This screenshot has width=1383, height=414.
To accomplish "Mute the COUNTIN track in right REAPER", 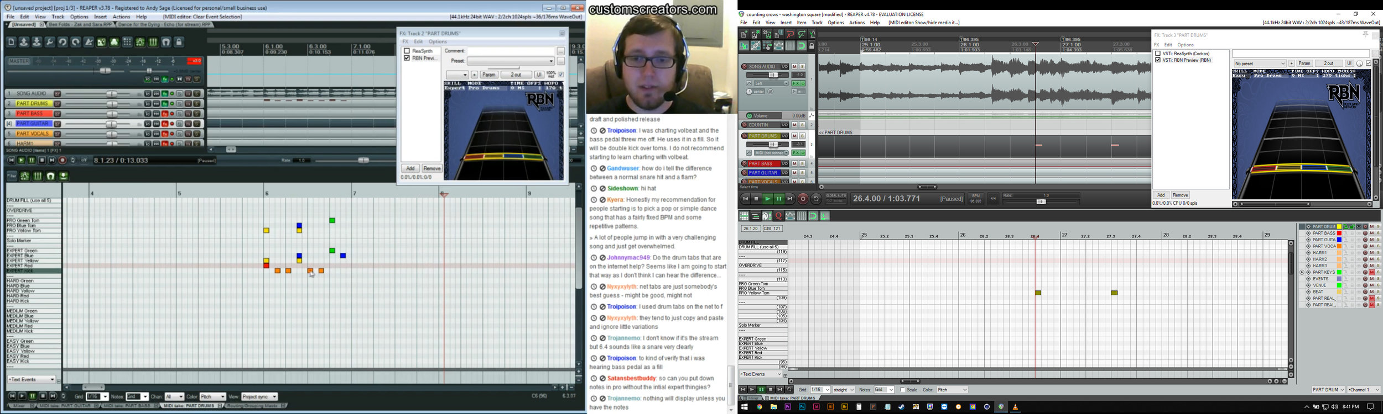I will pyautogui.click(x=794, y=125).
